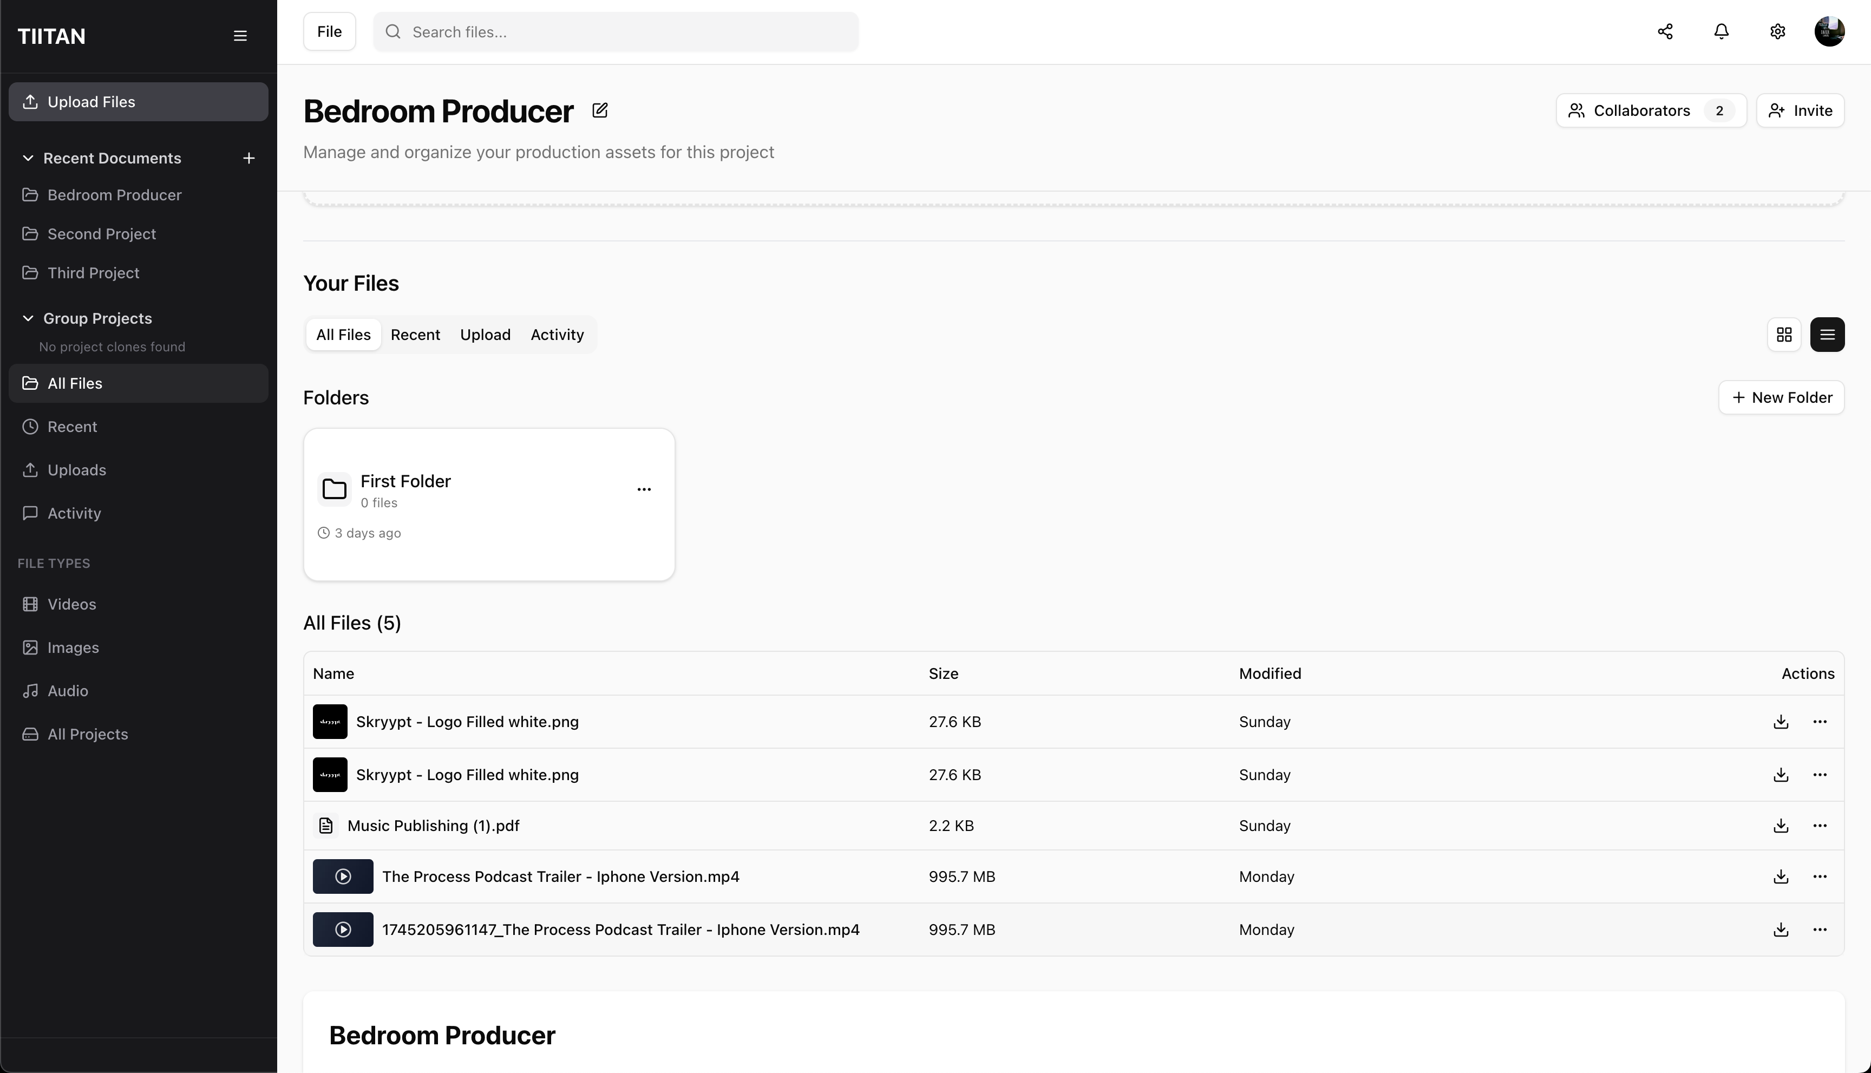Image resolution: width=1871 pixels, height=1073 pixels.
Task: Open more options for First Folder
Action: click(x=643, y=489)
